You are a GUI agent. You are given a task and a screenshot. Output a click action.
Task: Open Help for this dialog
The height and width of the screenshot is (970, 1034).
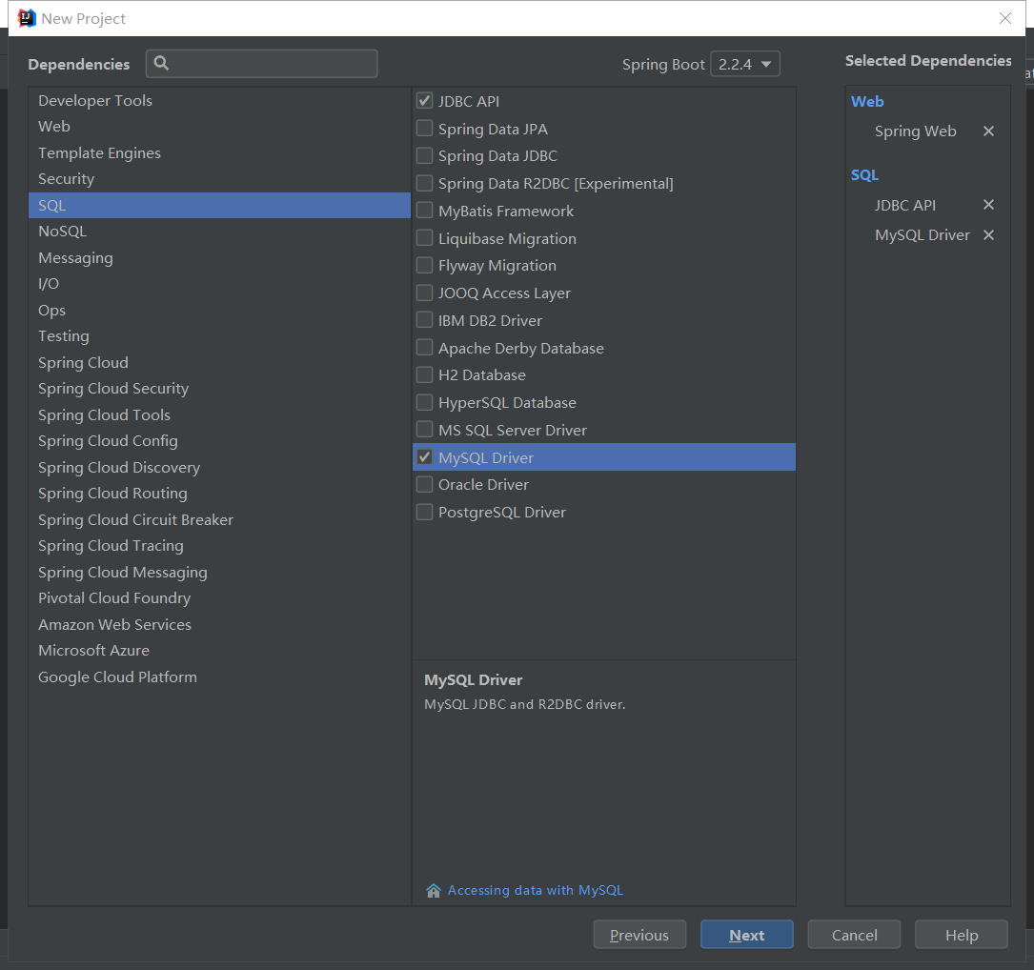[962, 935]
